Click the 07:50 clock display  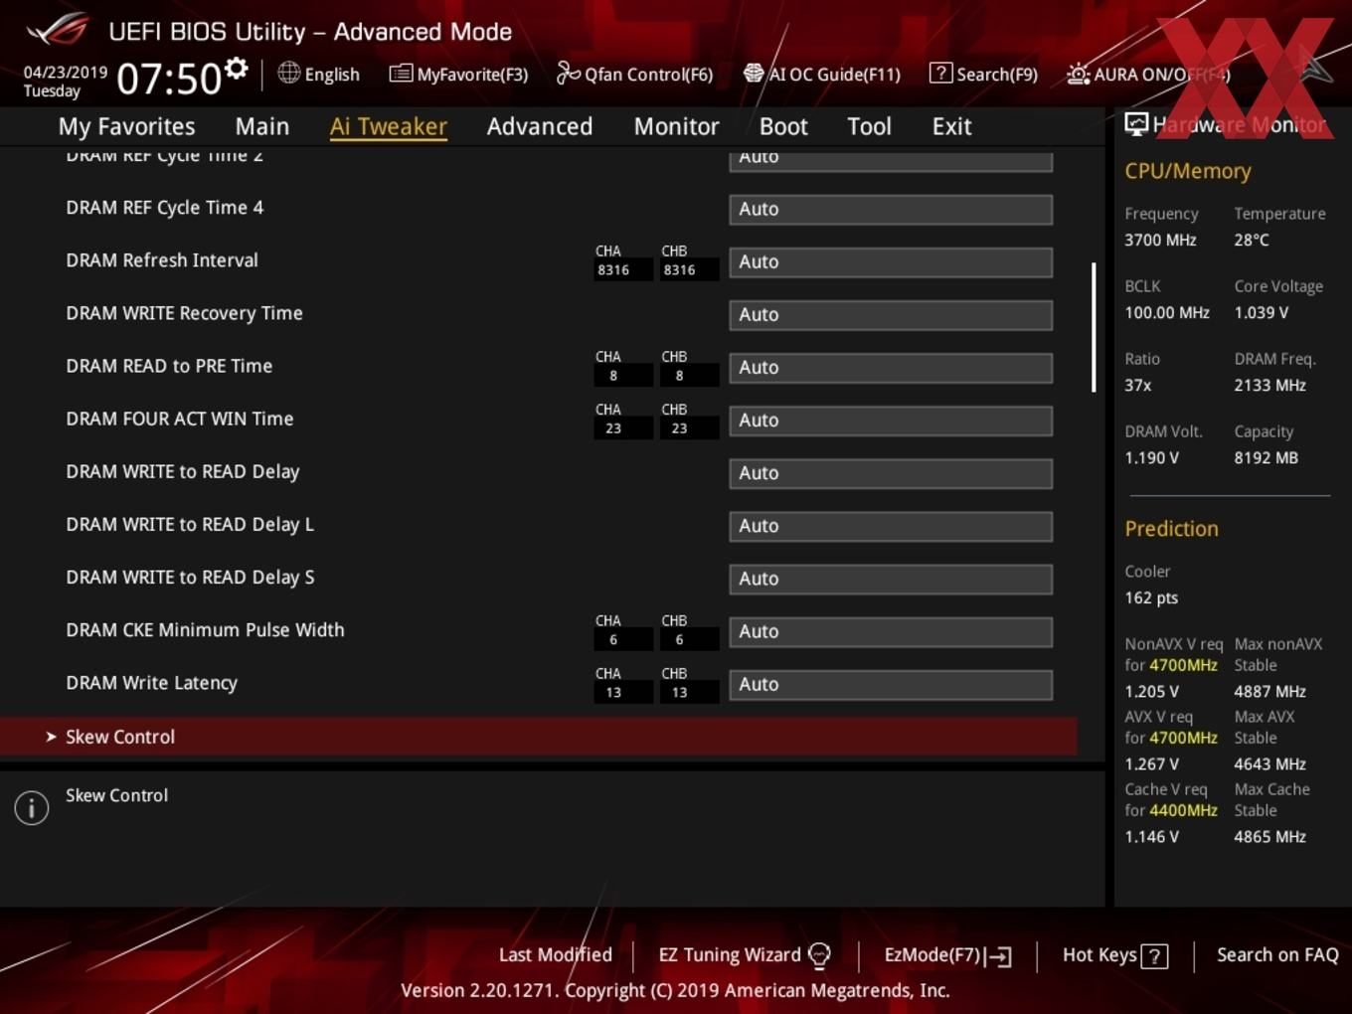pyautogui.click(x=168, y=79)
